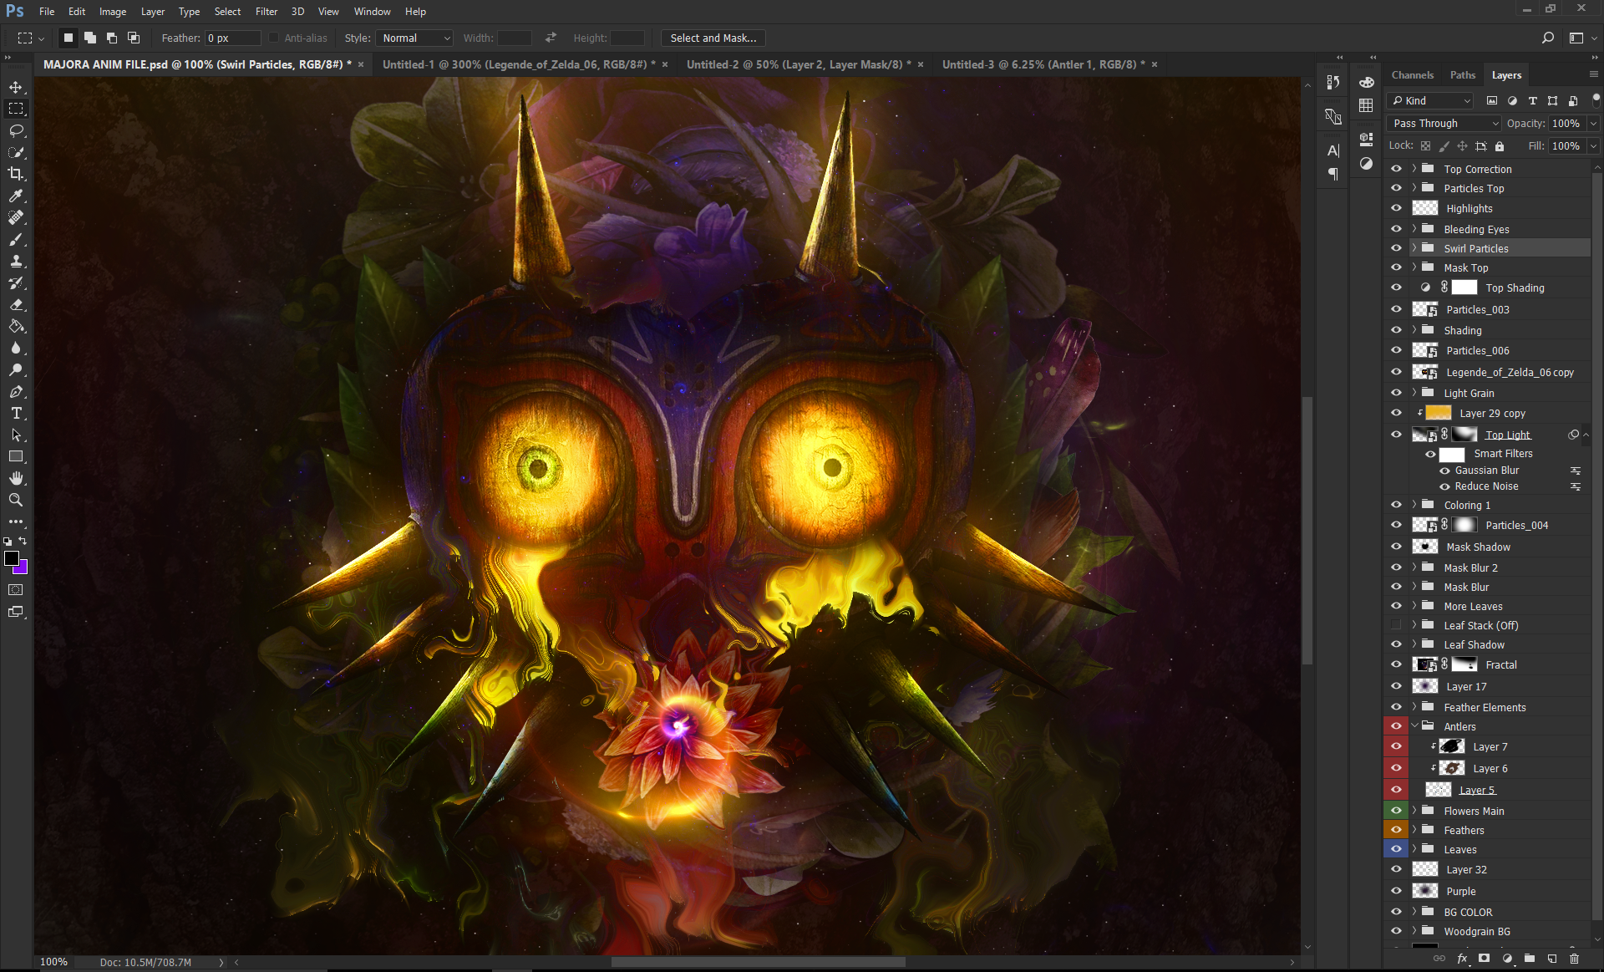Toggle the Anti-alias checkbox

tap(273, 38)
